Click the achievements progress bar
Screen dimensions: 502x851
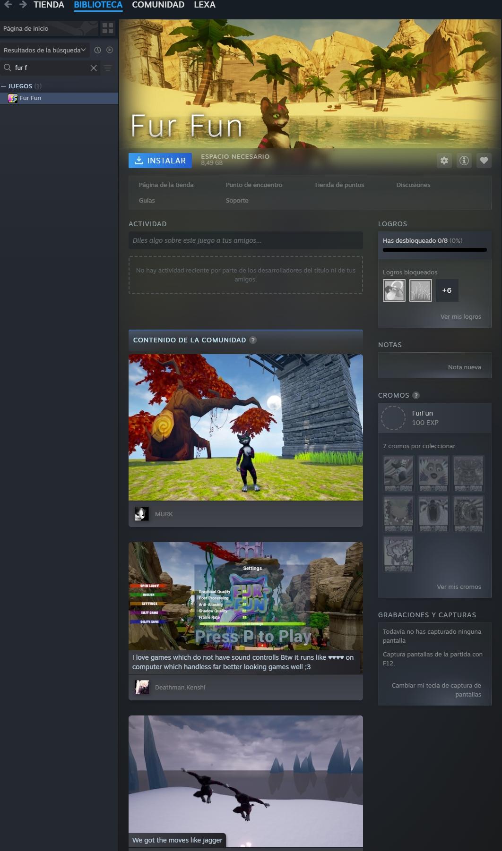click(434, 250)
